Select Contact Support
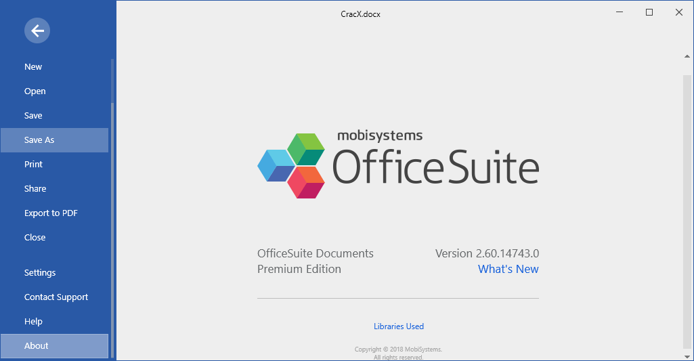This screenshot has width=694, height=361. [x=54, y=297]
